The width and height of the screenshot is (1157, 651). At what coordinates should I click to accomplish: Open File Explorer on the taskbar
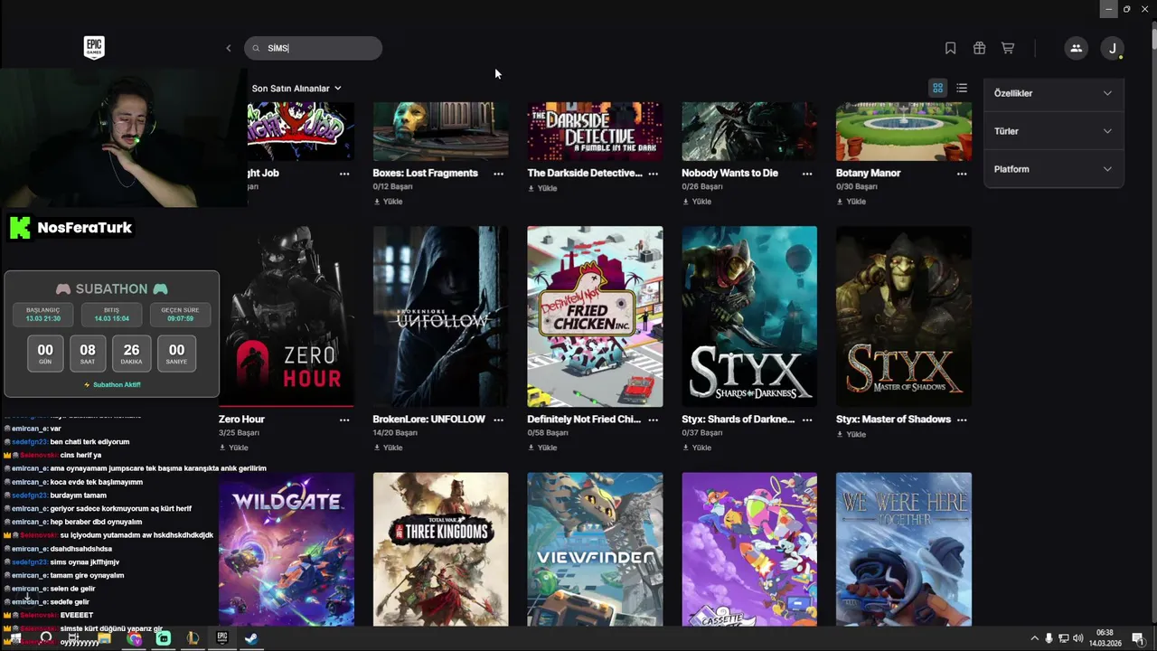click(104, 638)
